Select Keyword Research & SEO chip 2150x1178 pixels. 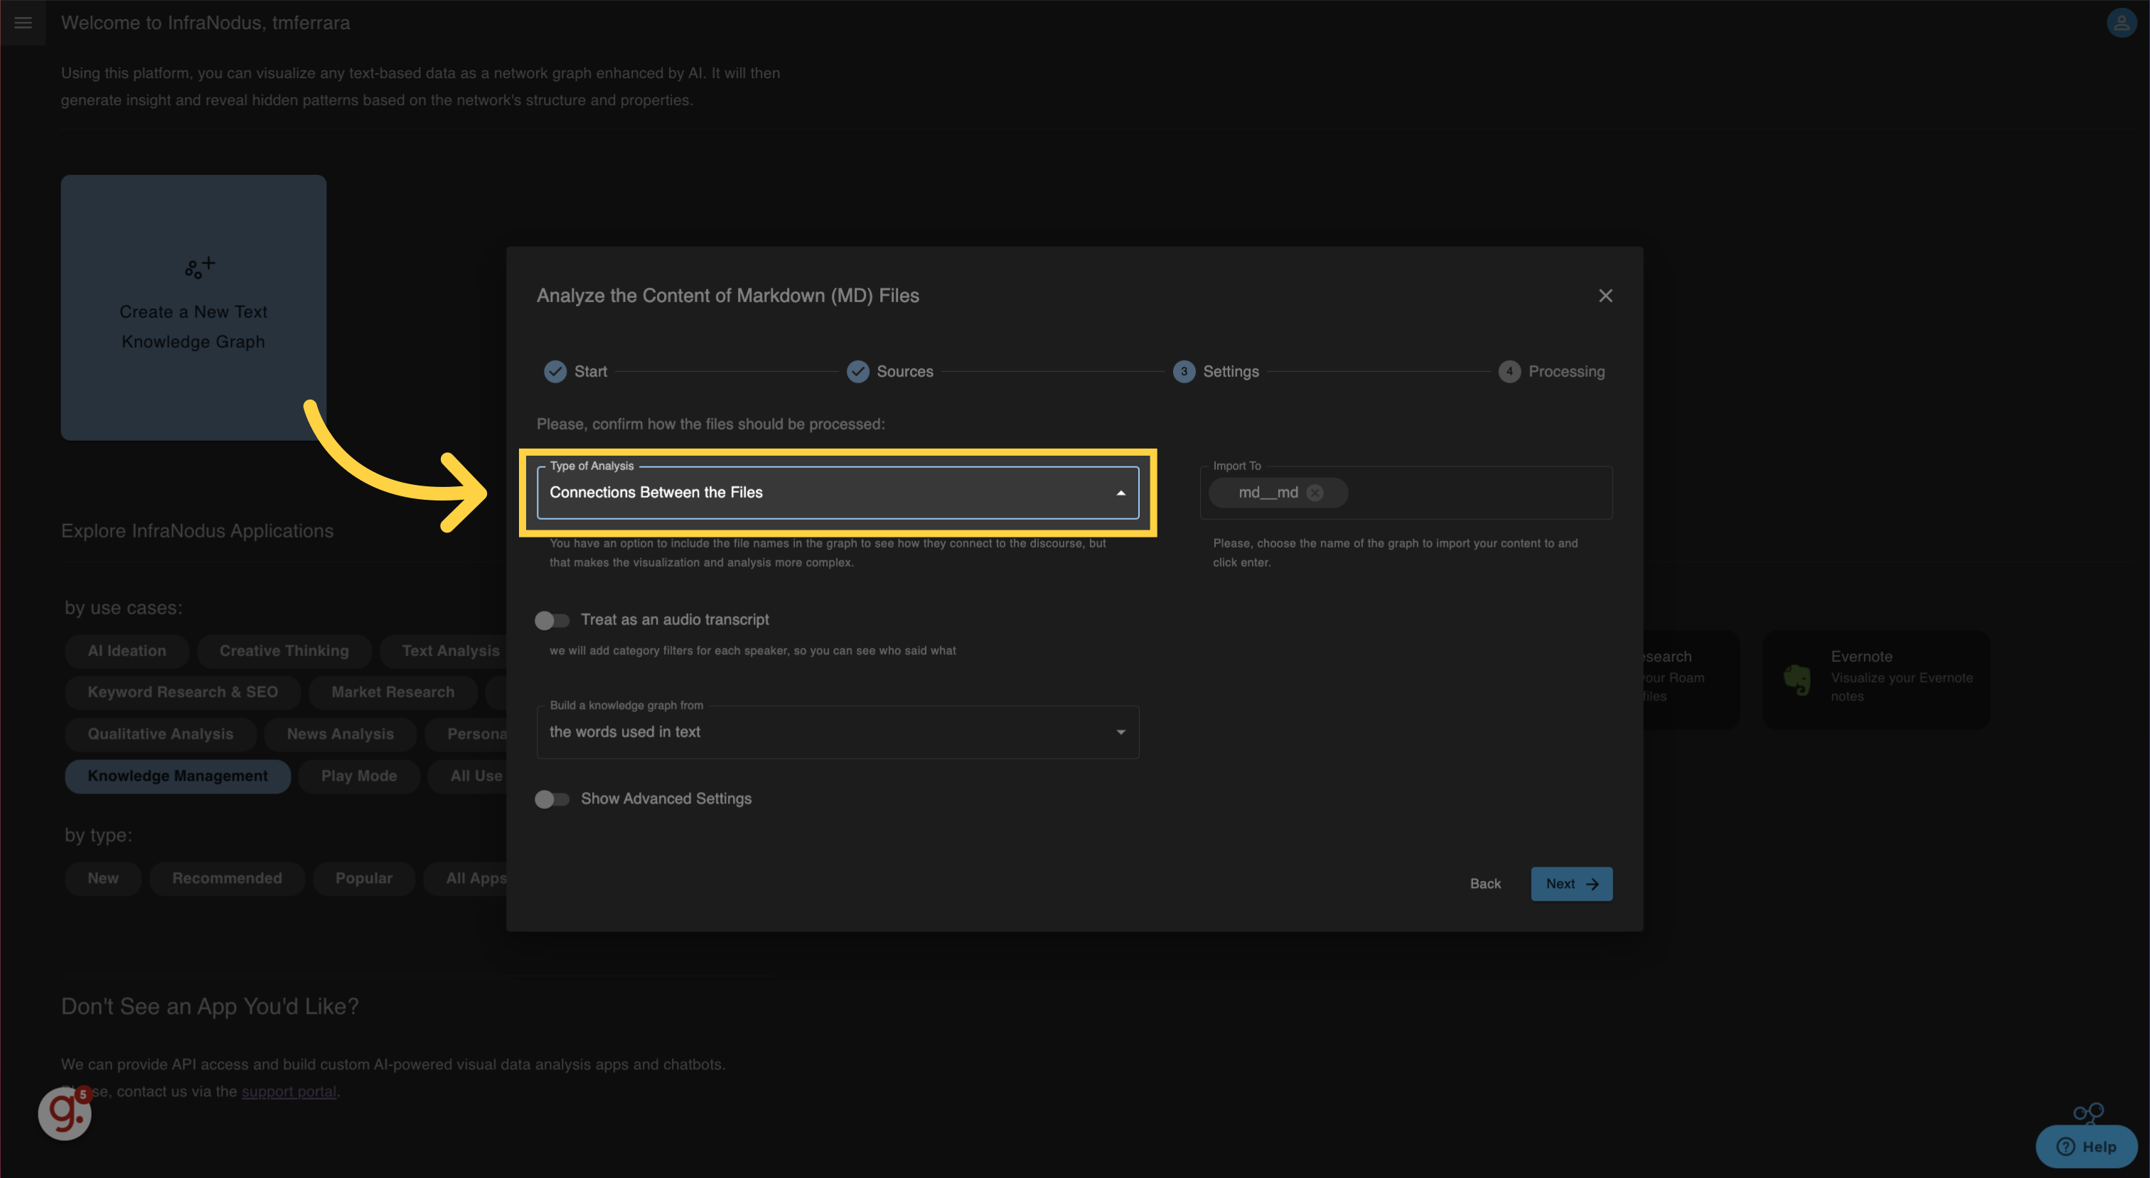(x=183, y=692)
